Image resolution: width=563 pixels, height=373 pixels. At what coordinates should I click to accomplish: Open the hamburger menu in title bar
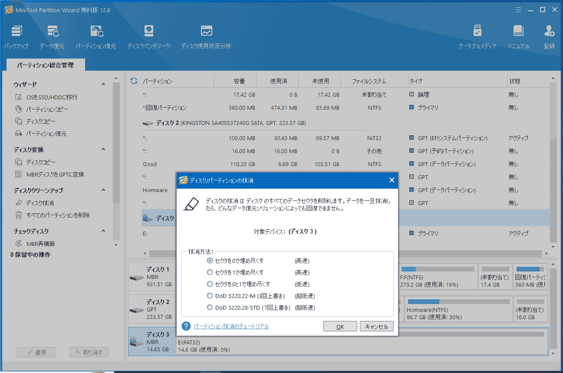518,10
